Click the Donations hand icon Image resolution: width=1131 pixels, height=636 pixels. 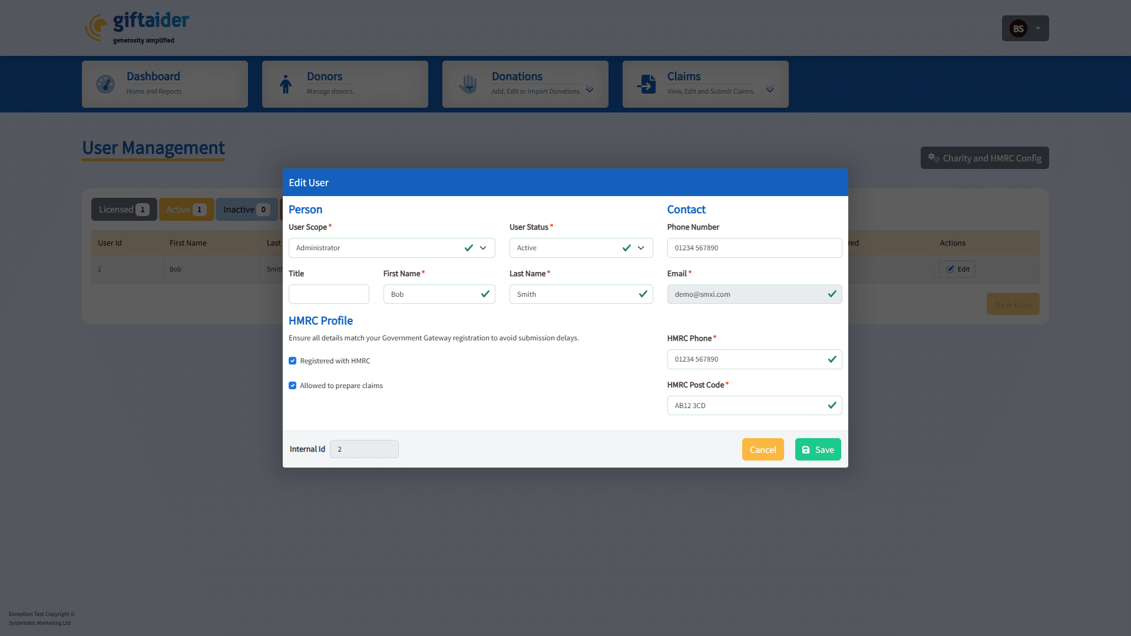pyautogui.click(x=468, y=84)
